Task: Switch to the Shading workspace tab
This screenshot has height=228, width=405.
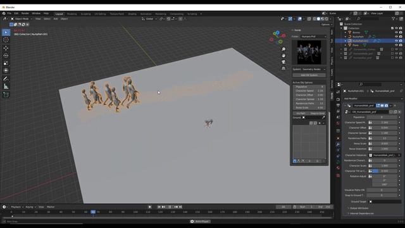Action: pyautogui.click(x=132, y=14)
